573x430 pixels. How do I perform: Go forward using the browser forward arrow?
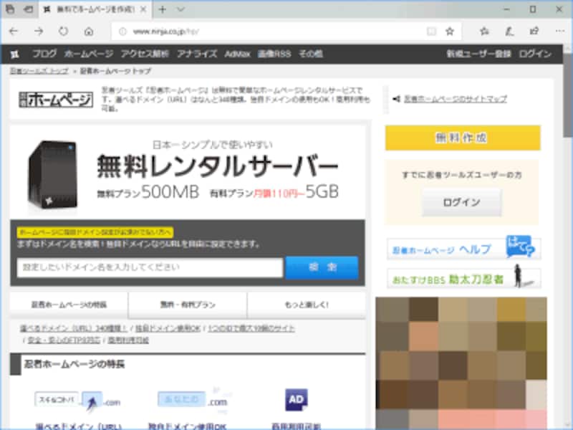(39, 32)
